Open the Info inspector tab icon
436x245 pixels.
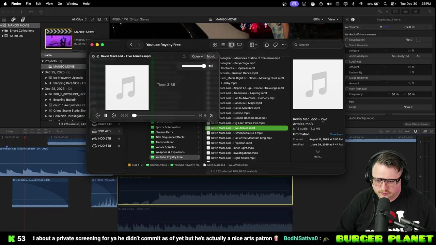[x=353, y=19]
